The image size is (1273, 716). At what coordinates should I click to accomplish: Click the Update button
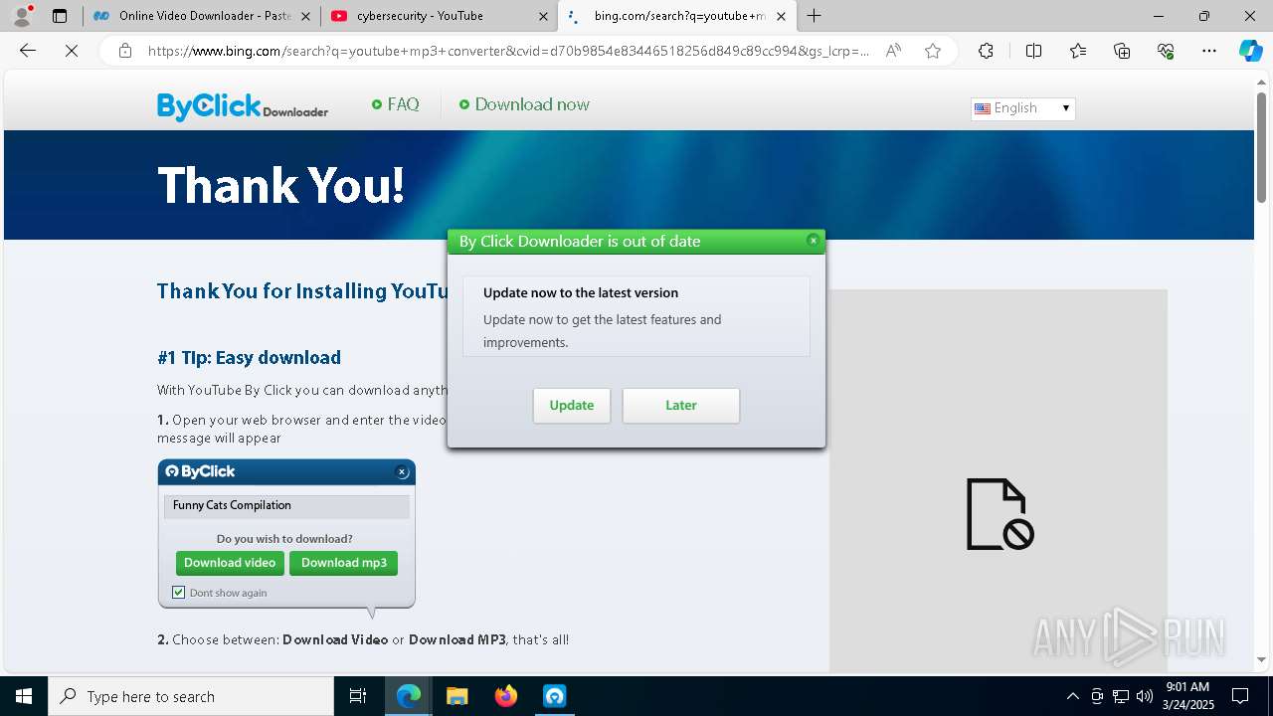click(x=572, y=406)
